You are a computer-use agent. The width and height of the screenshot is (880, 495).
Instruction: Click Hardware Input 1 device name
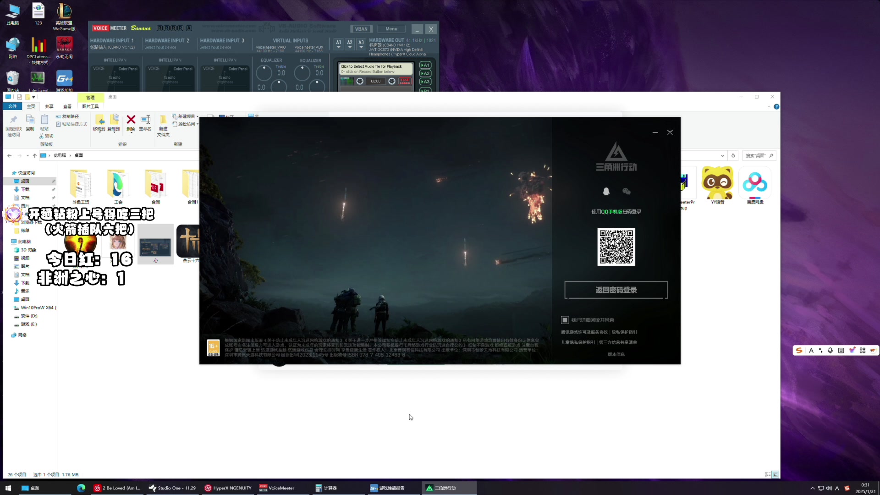113,47
